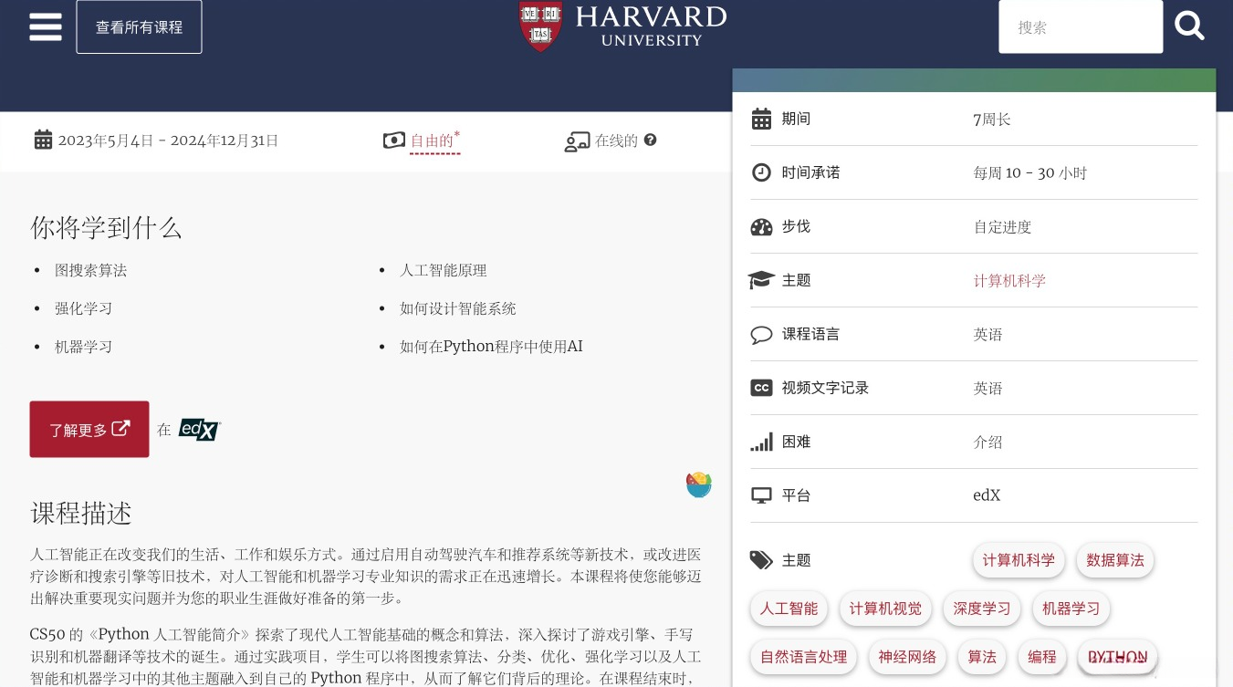Click the tags icon above the 人工智能 tag

pyautogui.click(x=761, y=560)
